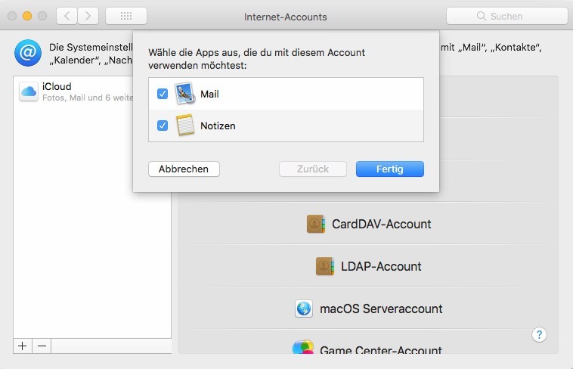
Task: Click the Game Center colorful bubbles icon
Action: [x=304, y=349]
